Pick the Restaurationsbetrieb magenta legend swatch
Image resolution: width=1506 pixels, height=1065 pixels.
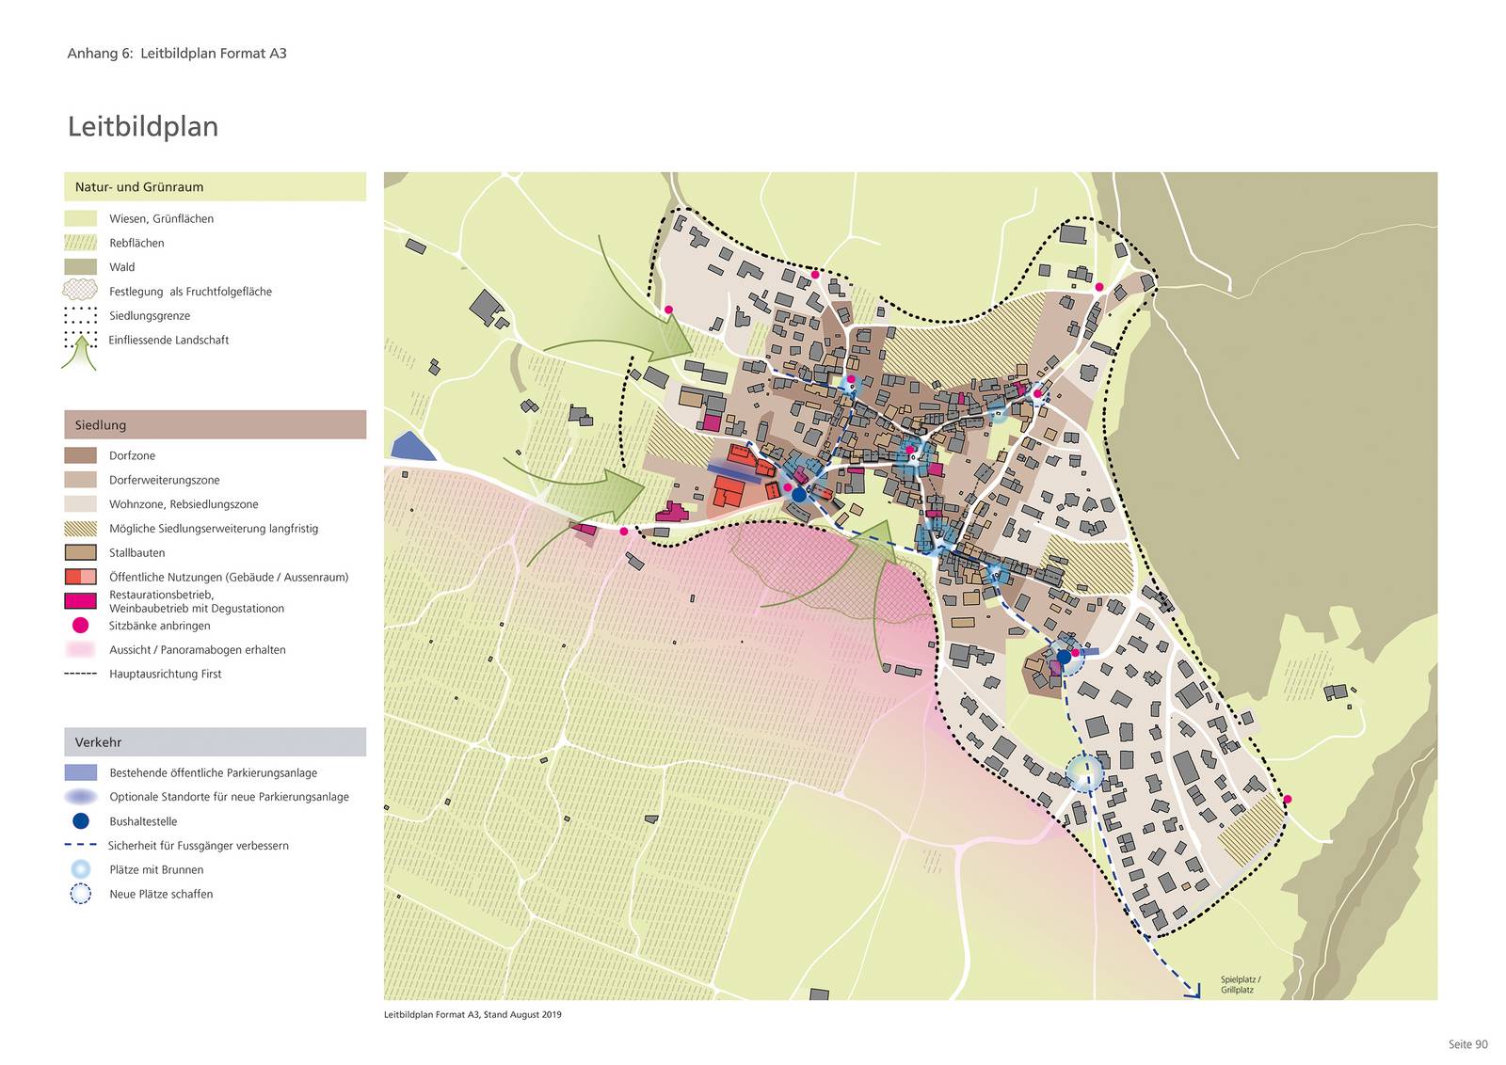click(80, 601)
